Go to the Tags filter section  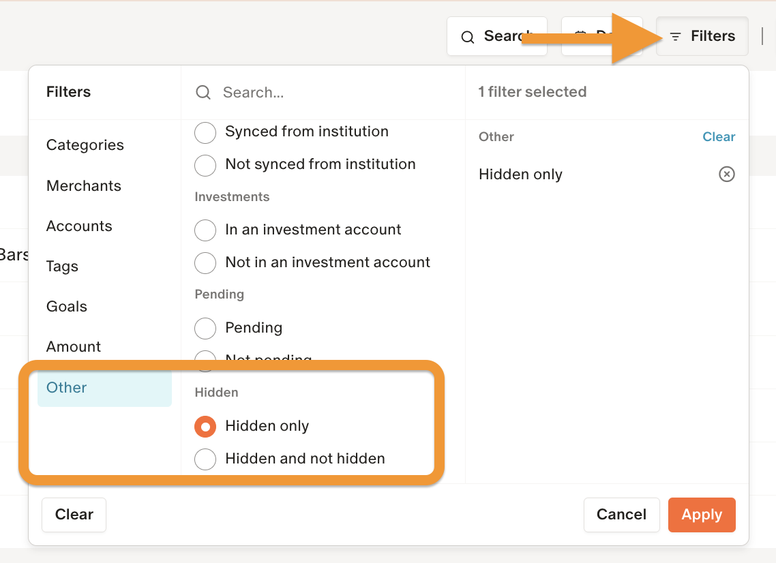[x=62, y=267]
